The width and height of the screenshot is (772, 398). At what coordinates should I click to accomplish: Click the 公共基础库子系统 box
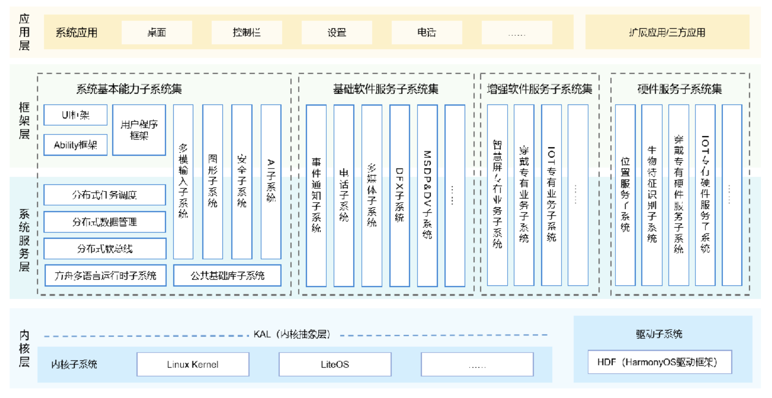[227, 276]
